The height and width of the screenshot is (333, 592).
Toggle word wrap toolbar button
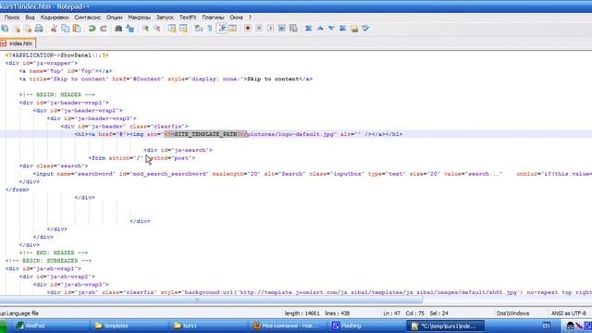(x=199, y=29)
